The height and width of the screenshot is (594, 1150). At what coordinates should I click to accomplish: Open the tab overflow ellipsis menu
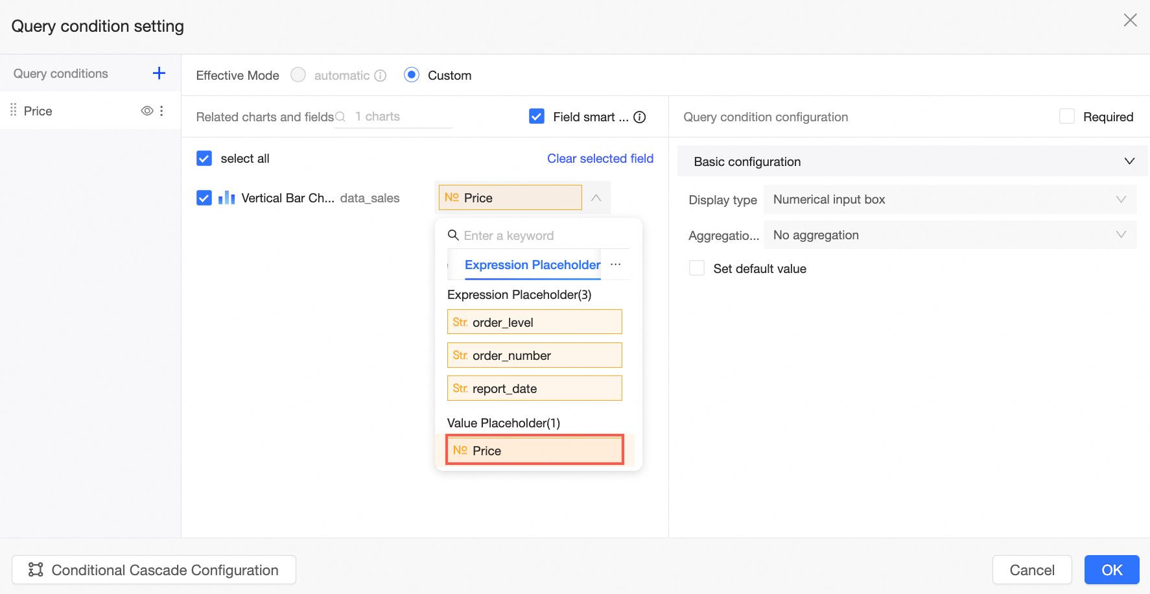[616, 265]
